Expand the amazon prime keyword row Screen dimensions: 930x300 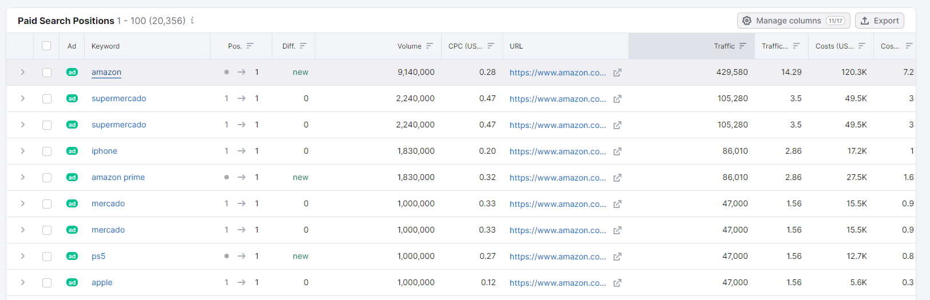[22, 178]
